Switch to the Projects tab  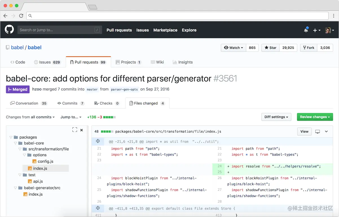coord(128,62)
